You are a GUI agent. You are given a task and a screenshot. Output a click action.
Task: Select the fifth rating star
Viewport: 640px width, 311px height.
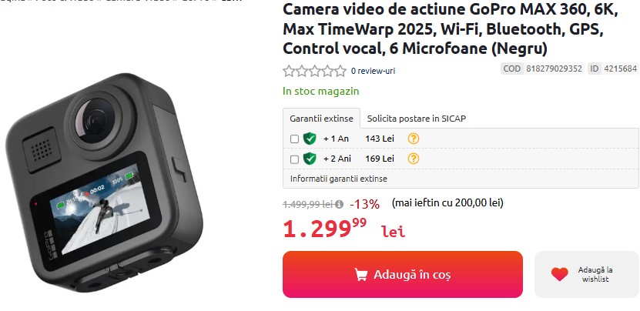[340, 71]
